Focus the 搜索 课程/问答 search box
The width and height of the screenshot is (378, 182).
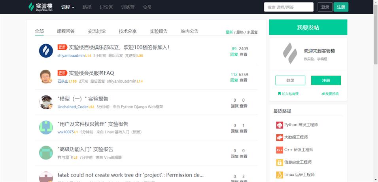click(289, 7)
